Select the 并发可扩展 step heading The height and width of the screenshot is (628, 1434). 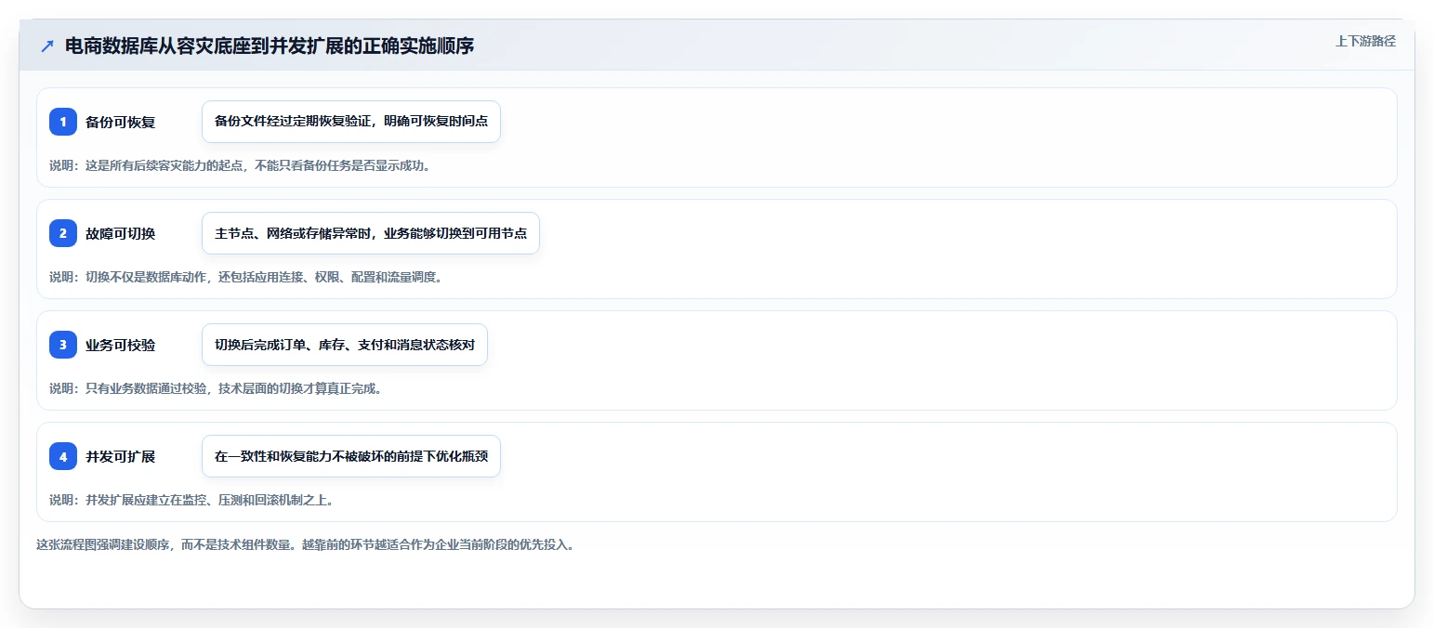(120, 456)
